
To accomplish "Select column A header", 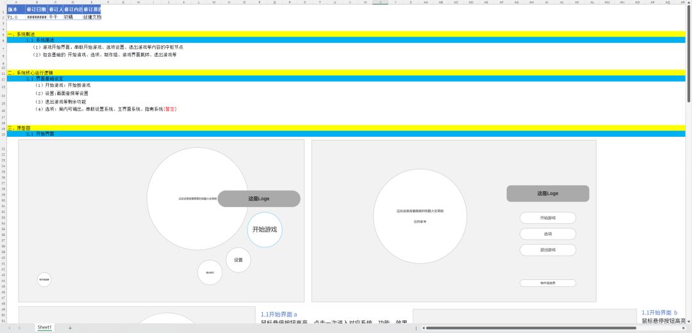I will [16, 2].
